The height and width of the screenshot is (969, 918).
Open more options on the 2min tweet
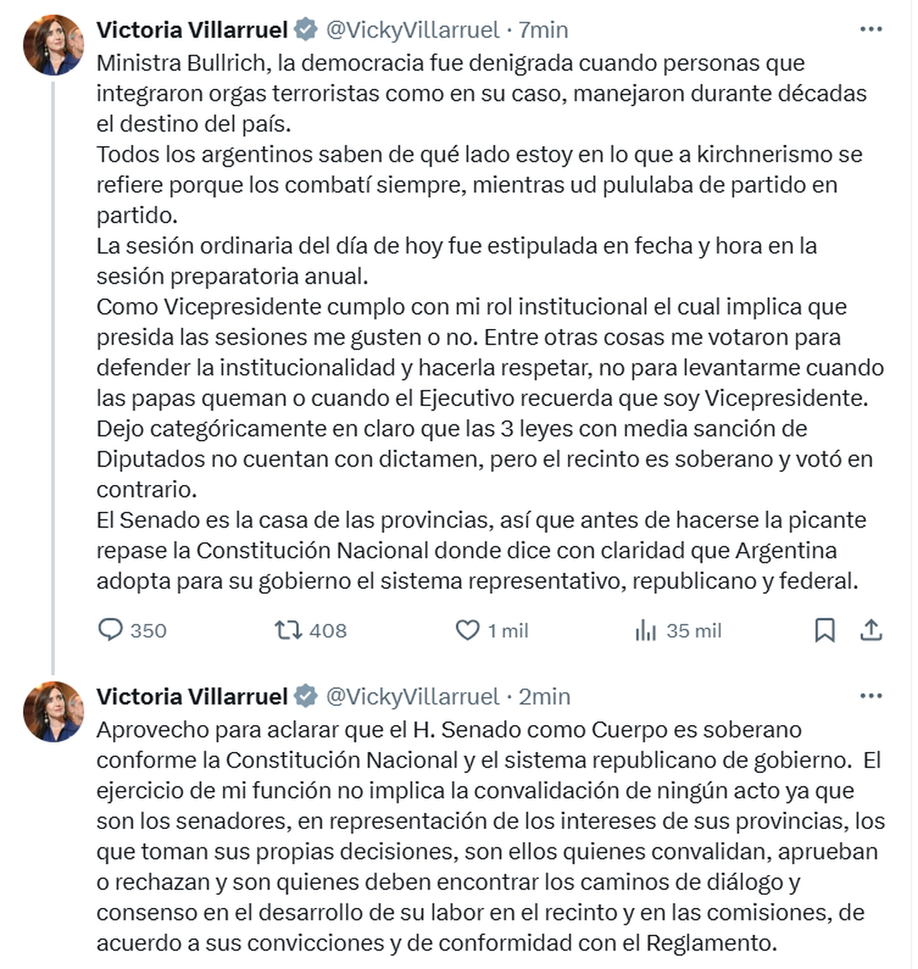point(871,697)
